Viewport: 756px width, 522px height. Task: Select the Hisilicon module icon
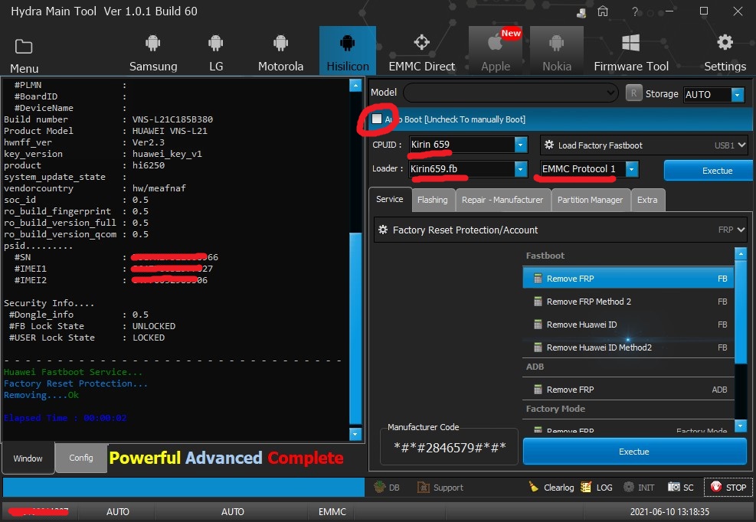point(347,44)
